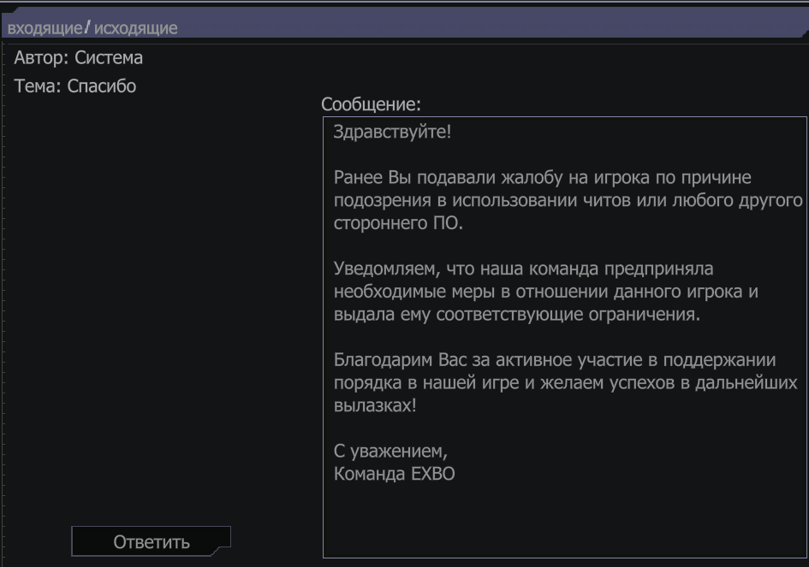Click the 'С уважением,' closing line
809x567 pixels.
pyautogui.click(x=390, y=451)
